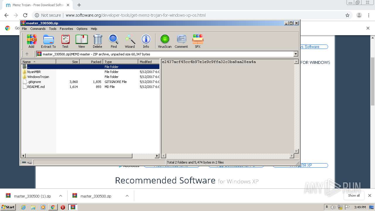Viewport: 375px width, 211px height.
Task: Open options for master_330500 (1).zip download
Action: (x=61, y=196)
